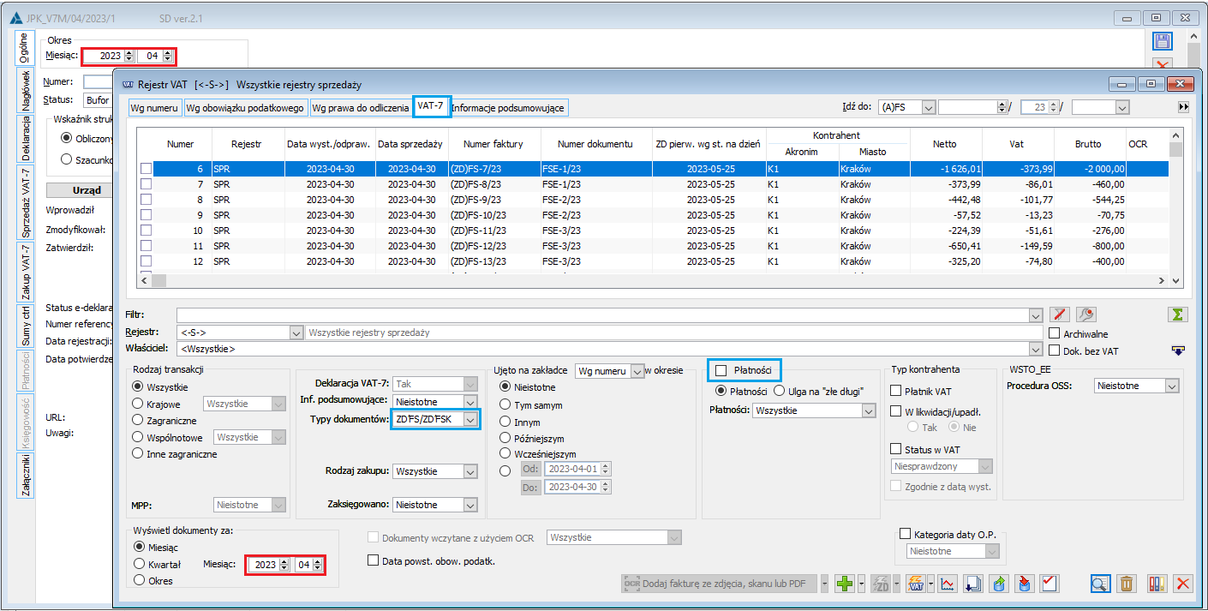Select the Tym samym radio option

(505, 405)
